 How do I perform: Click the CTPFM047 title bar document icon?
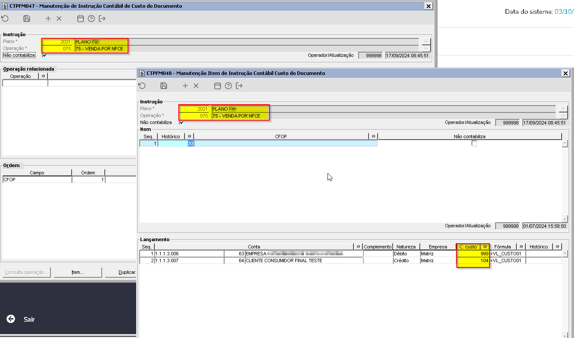[x=5, y=6]
